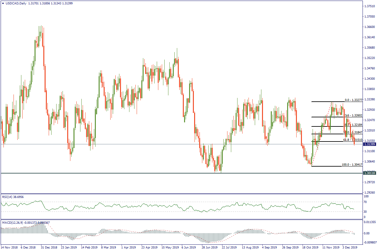Click the RSI 30 level on scale
377x251 pixels.
(366, 211)
